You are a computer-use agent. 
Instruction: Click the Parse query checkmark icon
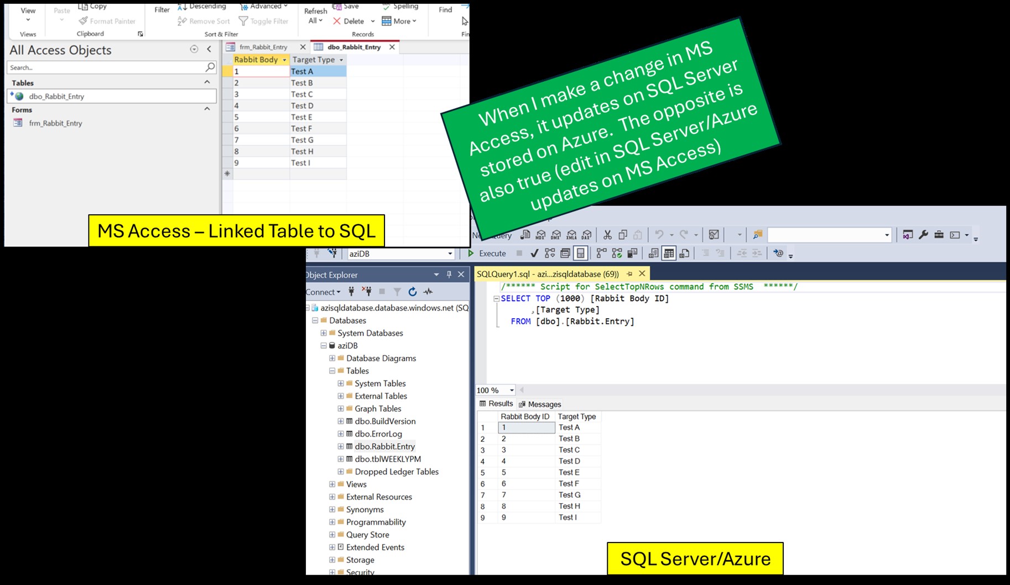[534, 254]
